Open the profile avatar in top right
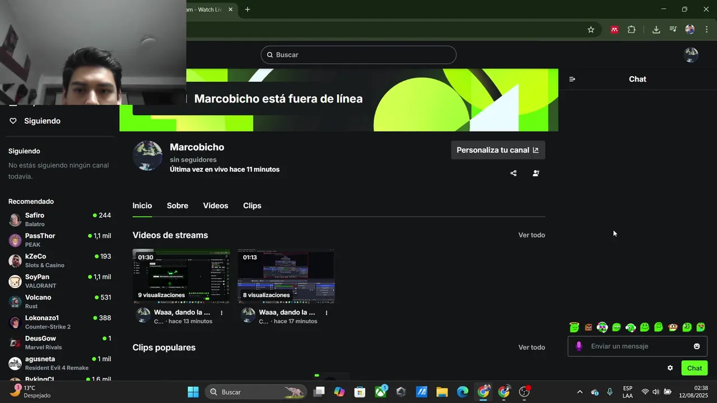 [x=691, y=55]
